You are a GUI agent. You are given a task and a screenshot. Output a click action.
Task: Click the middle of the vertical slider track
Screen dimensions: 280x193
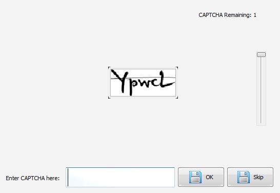click(x=261, y=89)
